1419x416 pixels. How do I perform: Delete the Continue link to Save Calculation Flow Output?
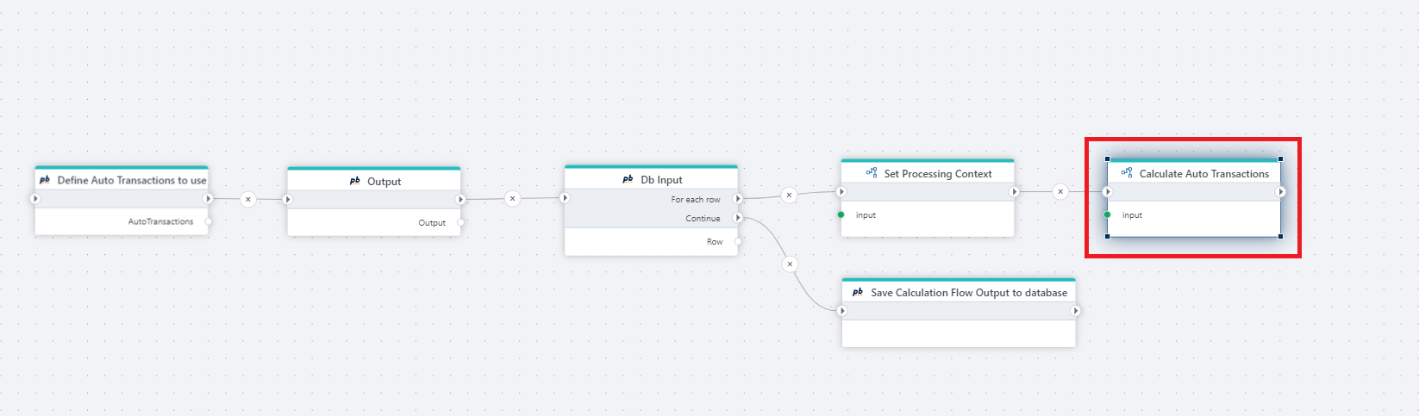click(x=790, y=264)
